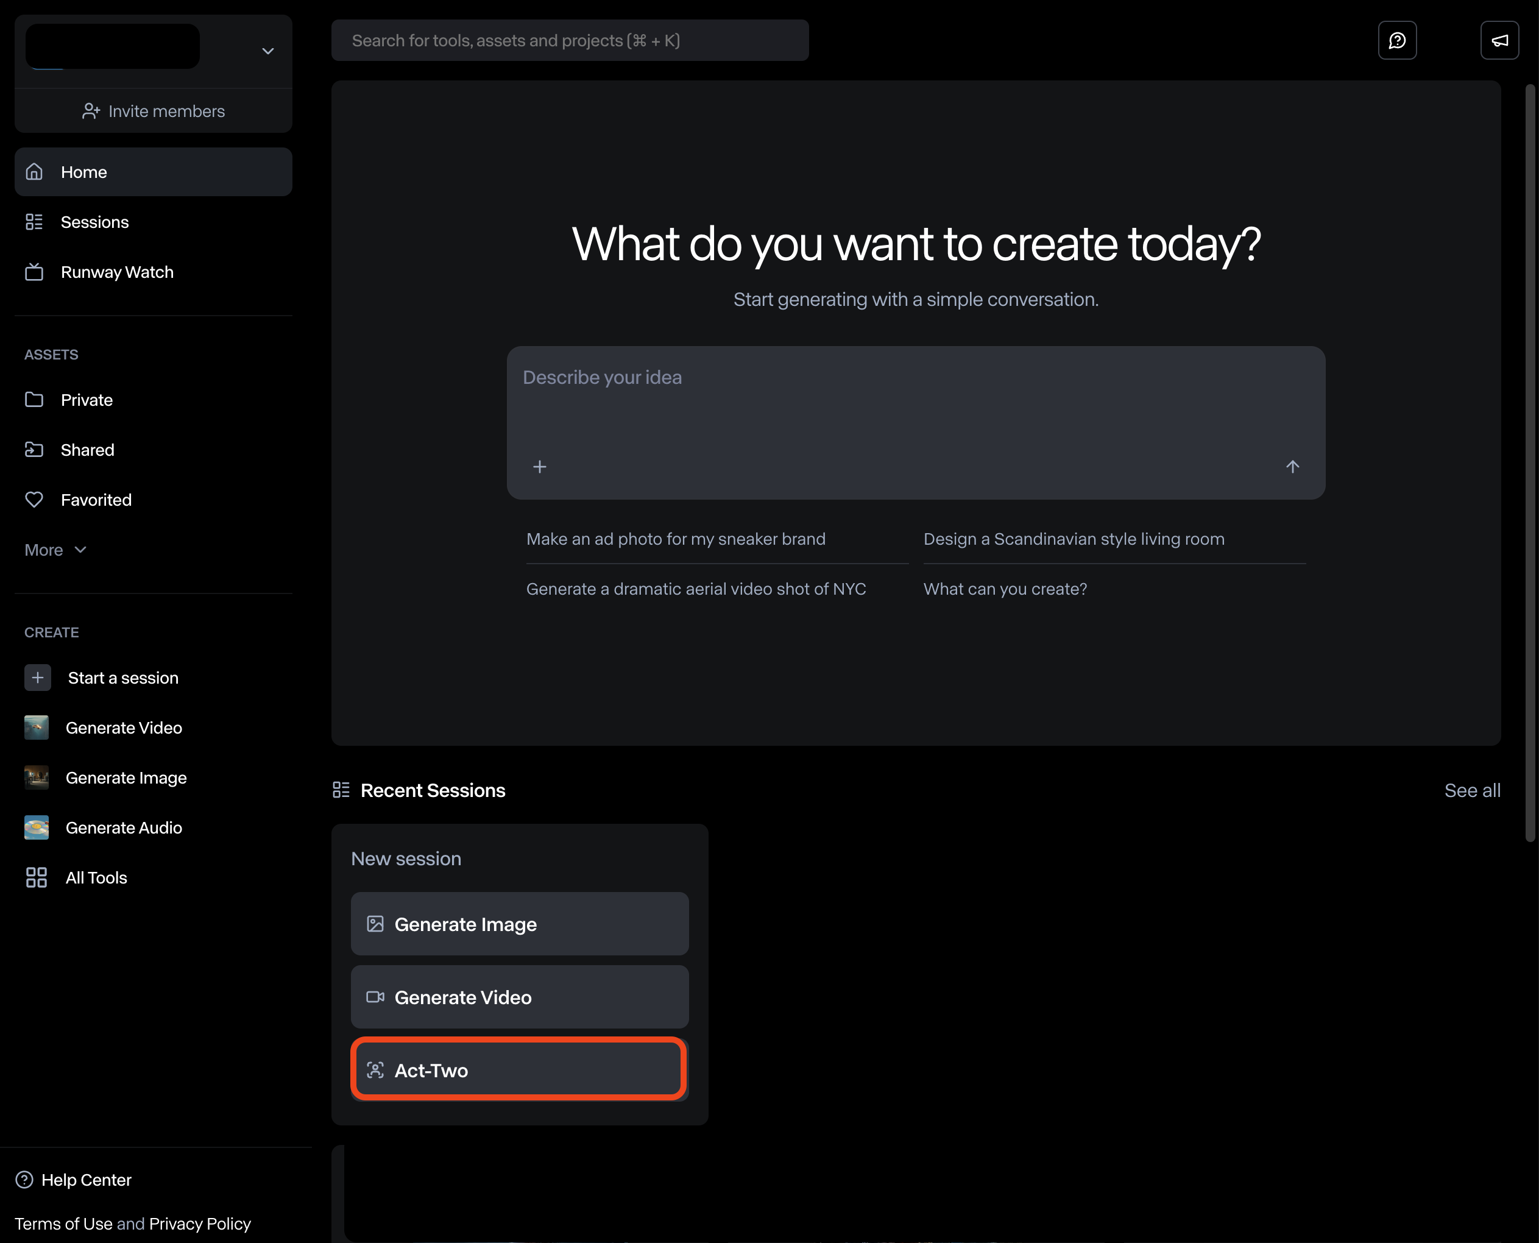1539x1243 pixels.
Task: Open the Shared assets folder
Action: click(x=87, y=450)
